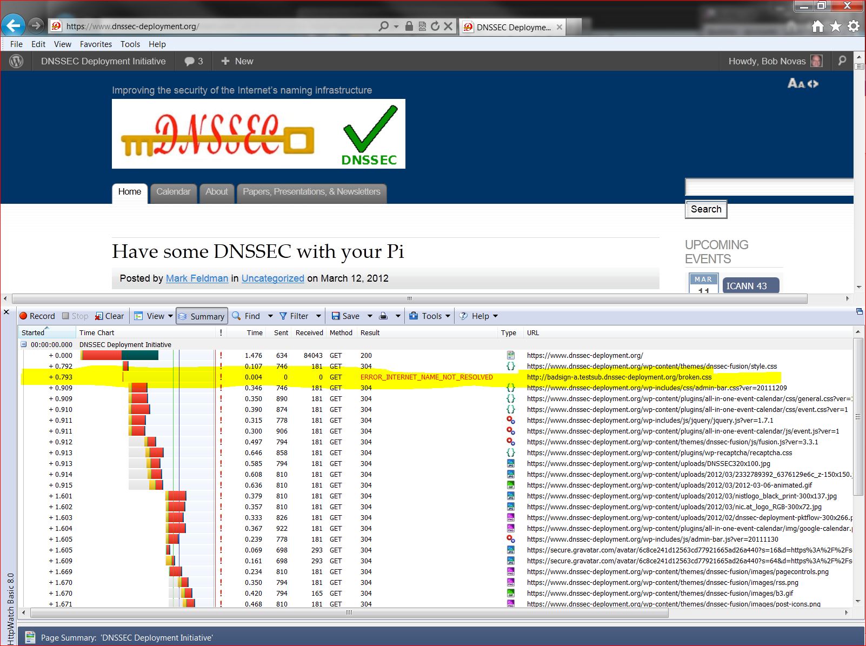The image size is (866, 646).
Task: Open Howdy, Bob Novas account menu
Action: pos(775,61)
